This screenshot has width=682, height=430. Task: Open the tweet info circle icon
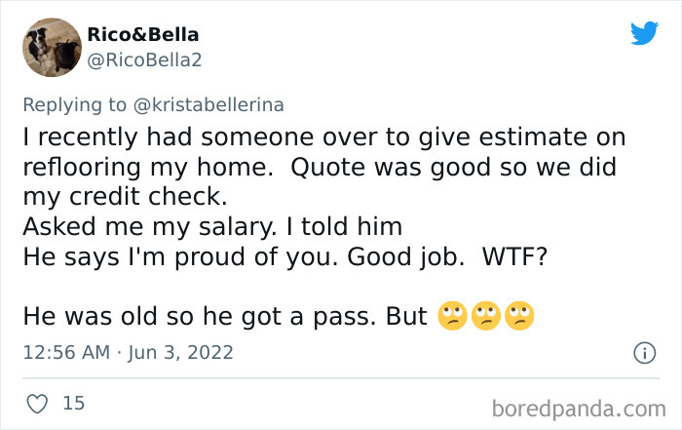coord(644,353)
